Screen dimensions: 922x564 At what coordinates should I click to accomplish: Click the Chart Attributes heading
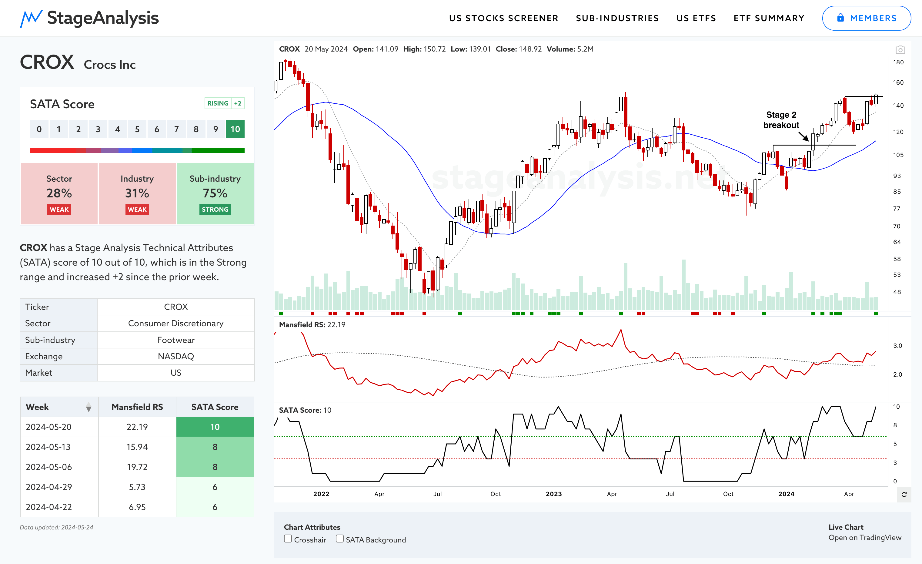coord(312,527)
